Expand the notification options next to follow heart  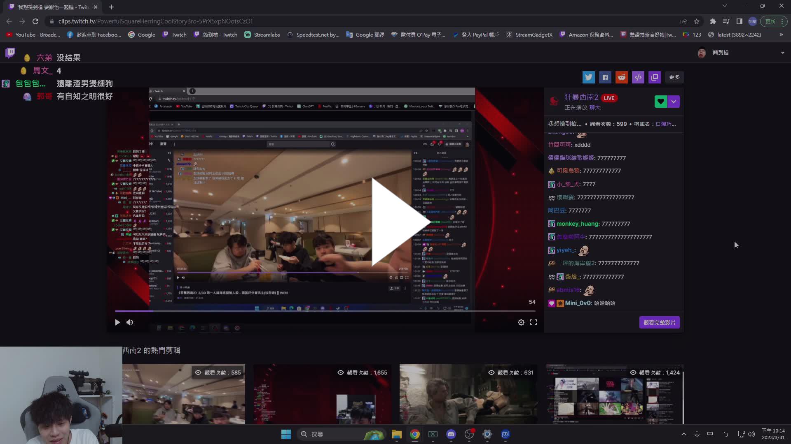point(674,102)
